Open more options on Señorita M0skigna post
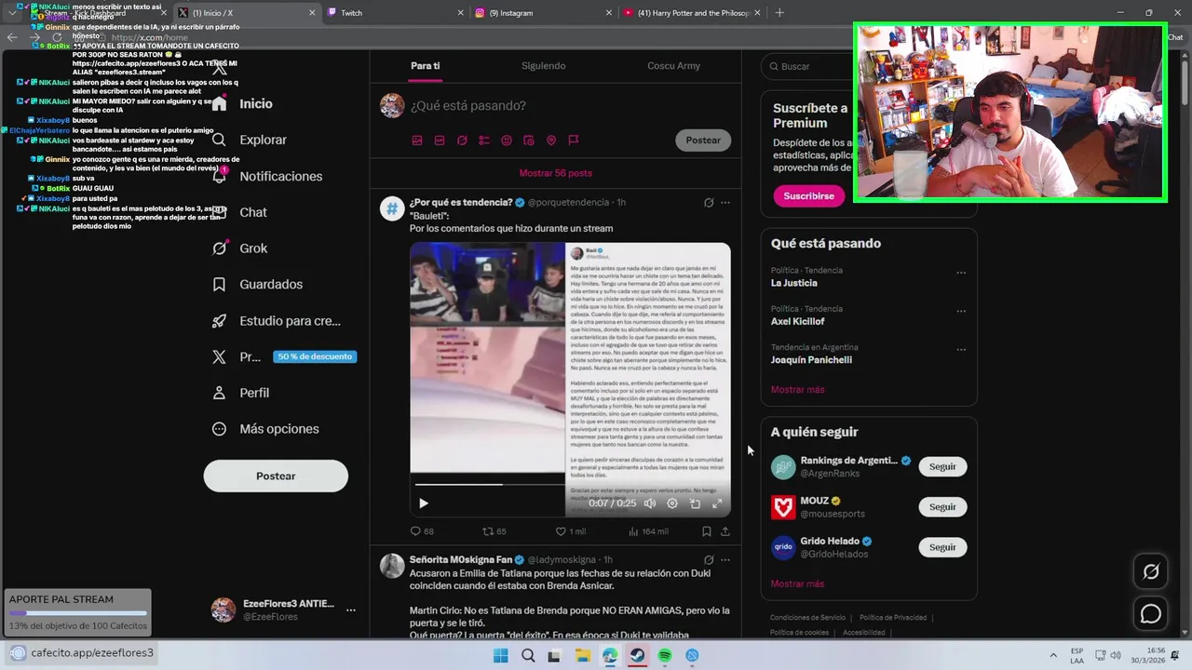Viewport: 1192px width, 670px height. coord(725,560)
